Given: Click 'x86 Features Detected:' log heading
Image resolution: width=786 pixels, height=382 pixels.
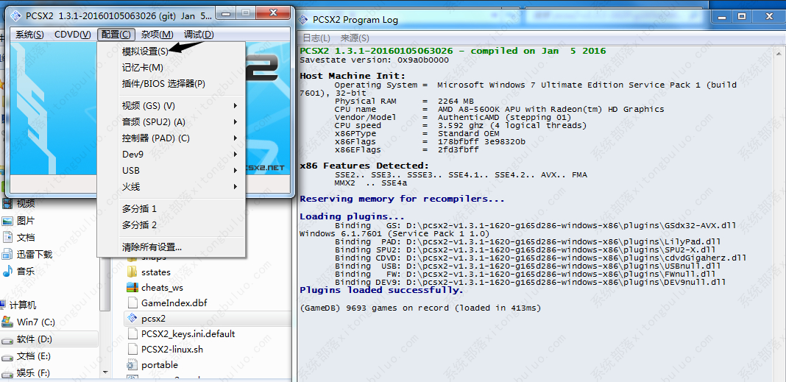Looking at the screenshot, I should point(364,166).
